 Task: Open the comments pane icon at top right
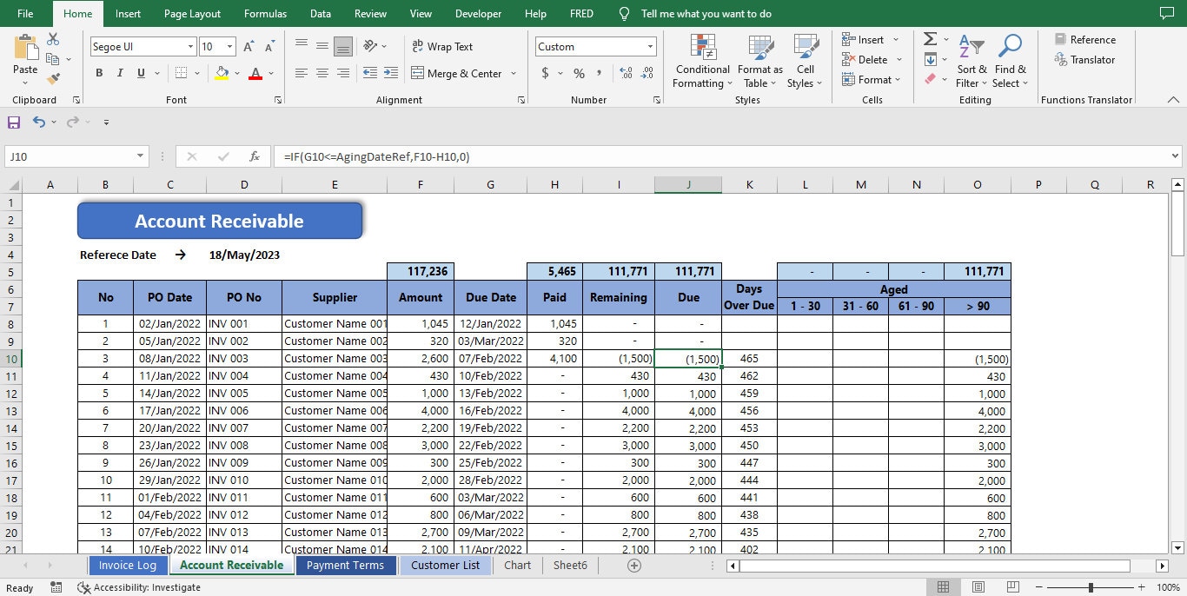(1166, 13)
